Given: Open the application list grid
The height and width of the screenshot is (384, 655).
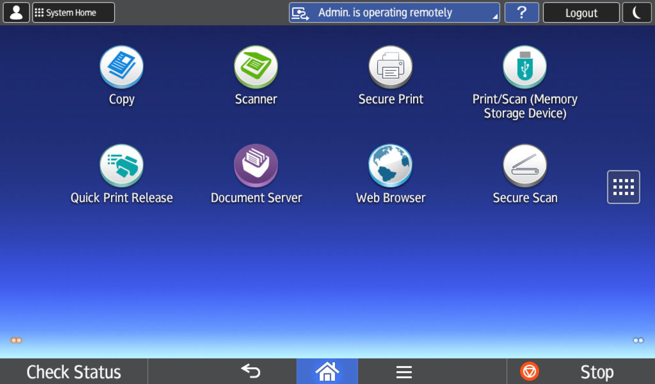Looking at the screenshot, I should click(623, 187).
